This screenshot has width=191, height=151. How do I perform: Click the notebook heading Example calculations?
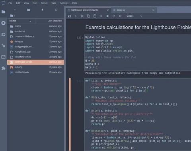coord(138,27)
